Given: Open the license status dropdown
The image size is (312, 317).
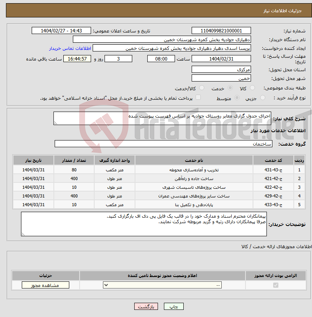Looking at the screenshot, I should tap(162, 285).
